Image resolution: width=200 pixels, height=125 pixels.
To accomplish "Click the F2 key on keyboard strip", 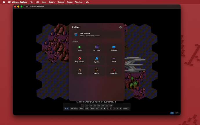I will point(87,105).
